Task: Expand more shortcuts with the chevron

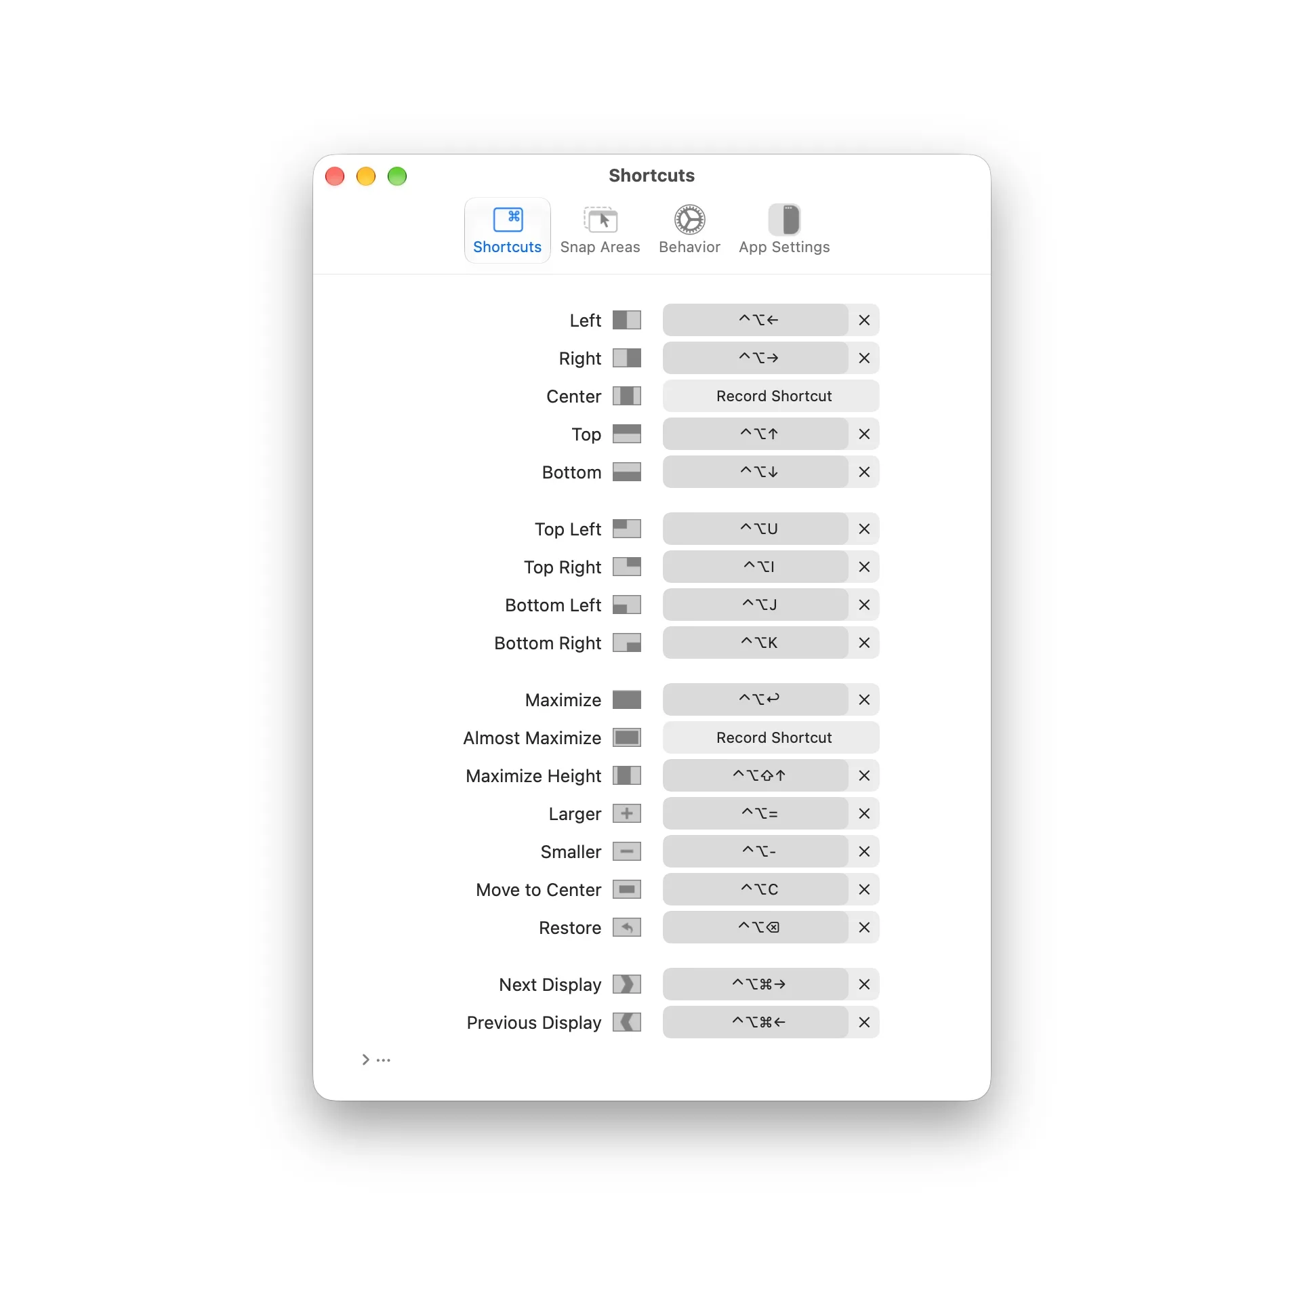Action: [x=366, y=1059]
